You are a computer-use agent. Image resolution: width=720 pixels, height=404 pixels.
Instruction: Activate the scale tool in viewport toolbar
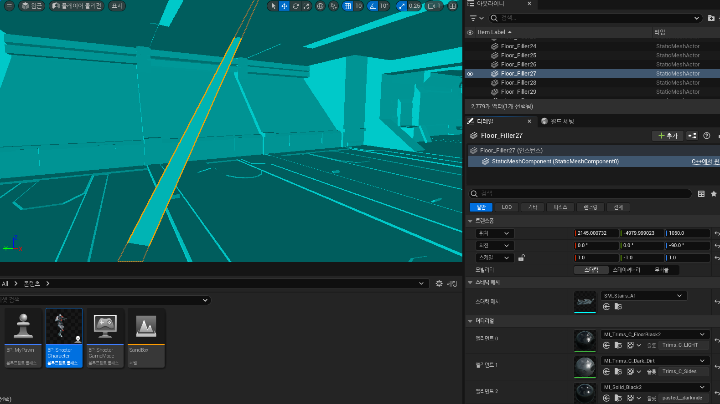point(306,6)
